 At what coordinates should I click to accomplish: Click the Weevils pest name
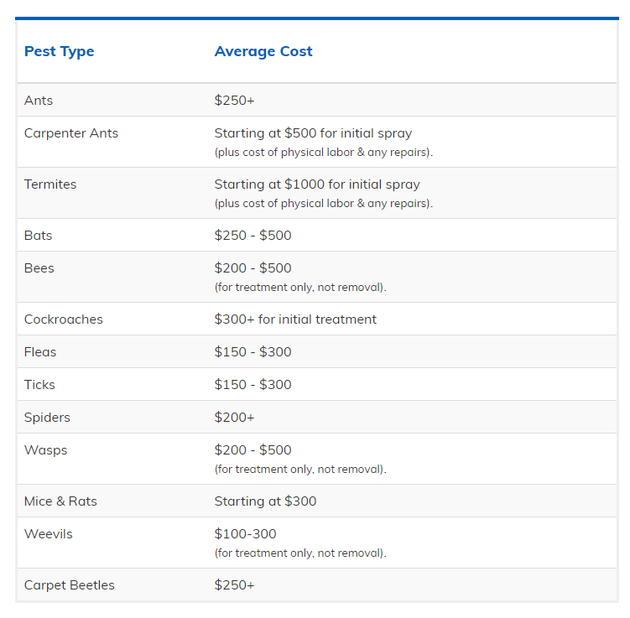(48, 534)
